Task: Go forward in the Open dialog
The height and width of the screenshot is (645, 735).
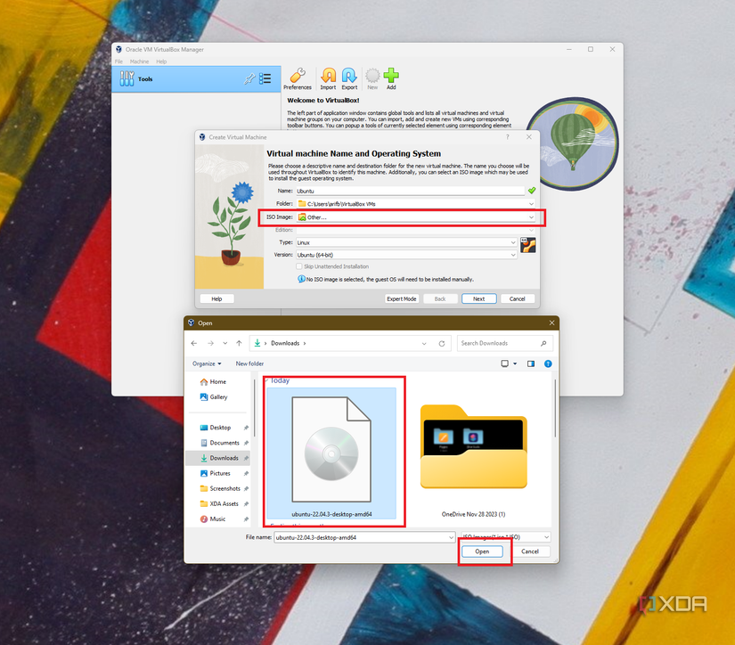Action: tap(210, 343)
